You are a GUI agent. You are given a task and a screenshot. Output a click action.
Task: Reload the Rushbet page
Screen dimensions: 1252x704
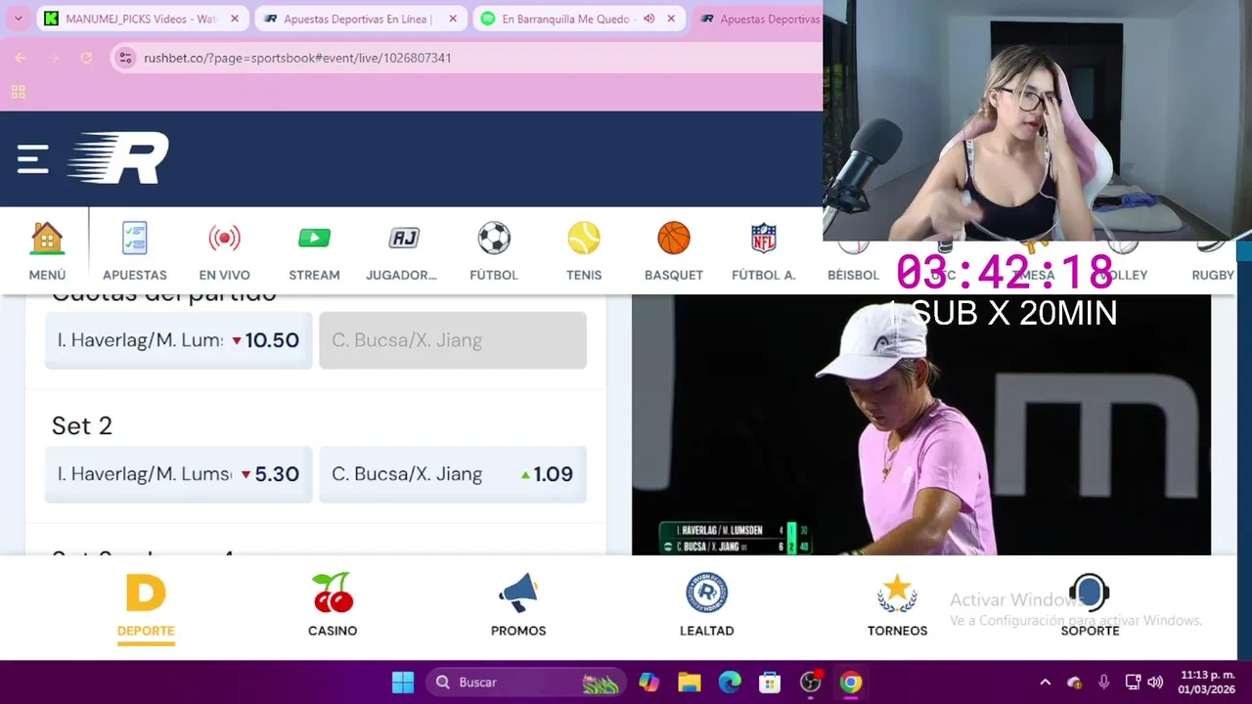pyautogui.click(x=86, y=58)
